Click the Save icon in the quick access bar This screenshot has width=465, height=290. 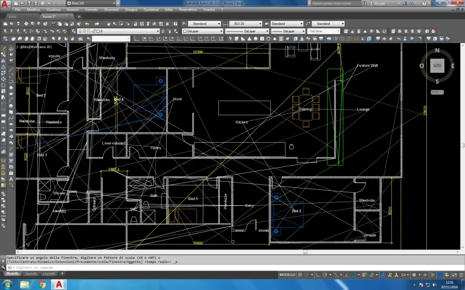point(29,3)
